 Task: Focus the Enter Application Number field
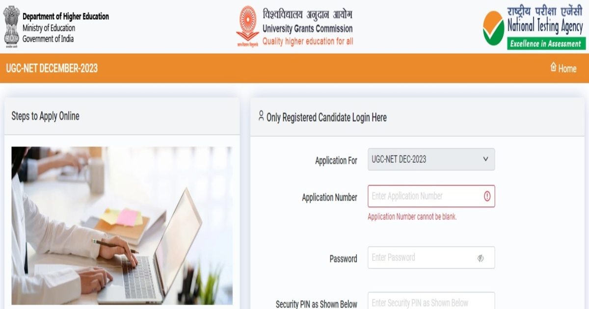click(x=431, y=196)
